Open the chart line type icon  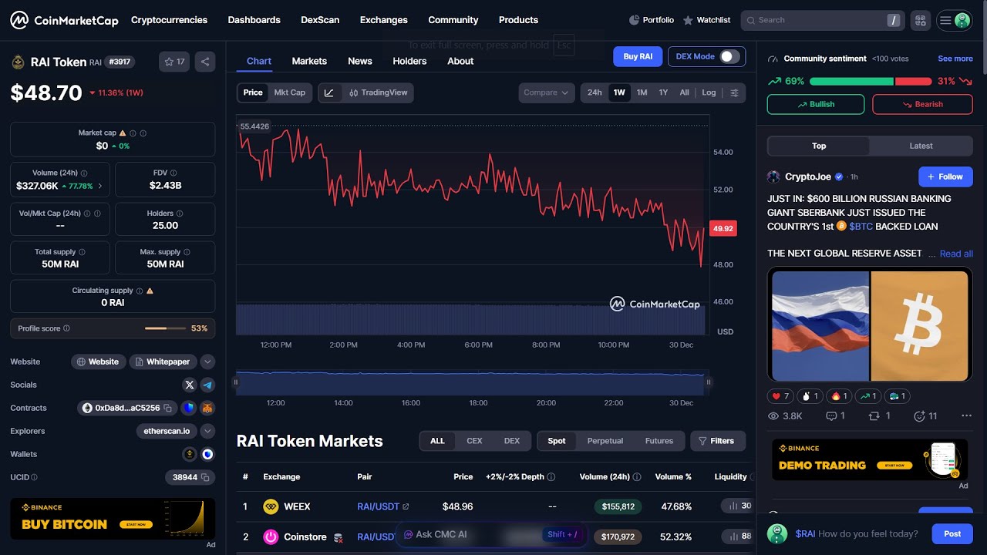329,92
